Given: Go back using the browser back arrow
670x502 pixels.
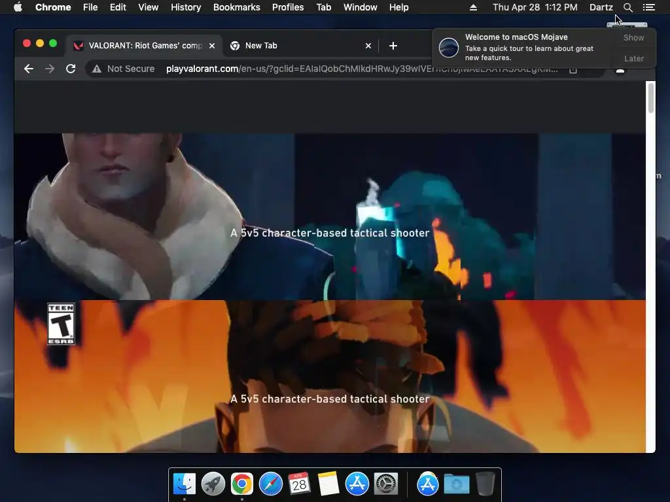Looking at the screenshot, I should point(29,69).
